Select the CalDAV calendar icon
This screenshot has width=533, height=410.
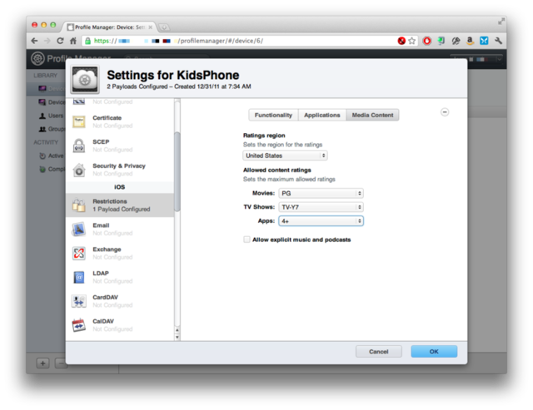(79, 325)
